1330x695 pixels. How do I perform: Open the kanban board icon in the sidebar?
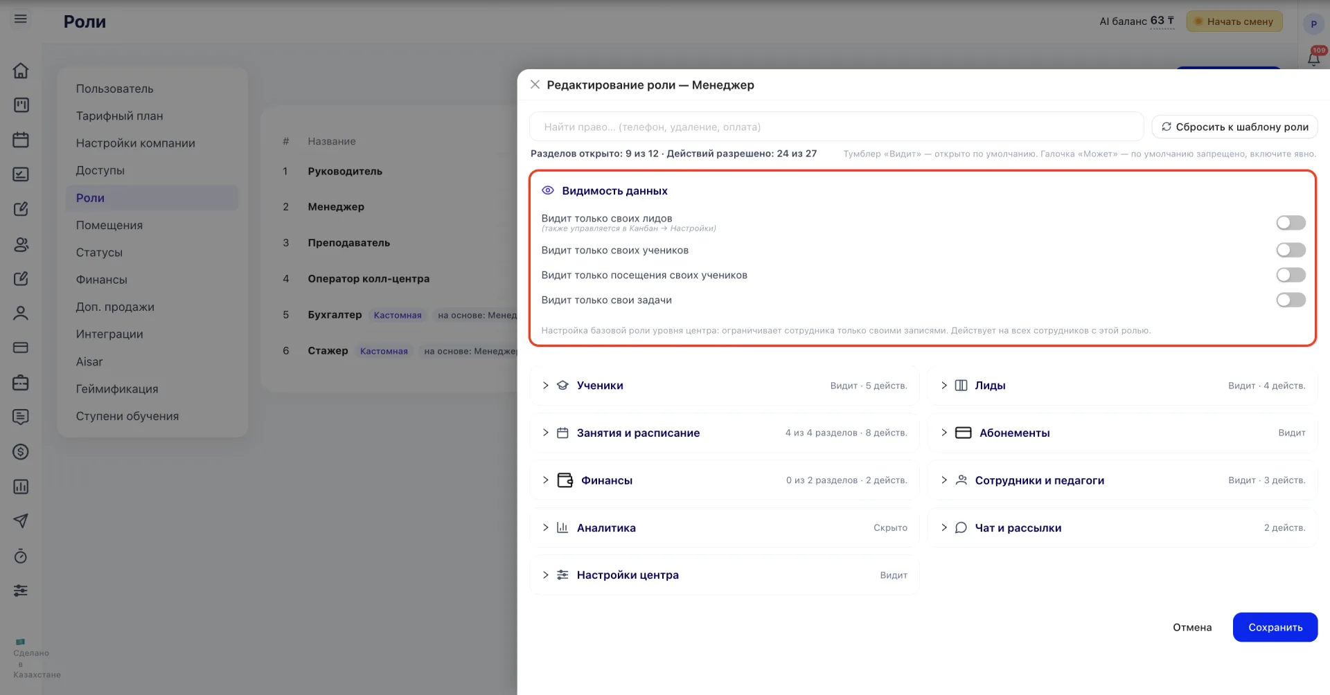click(21, 105)
